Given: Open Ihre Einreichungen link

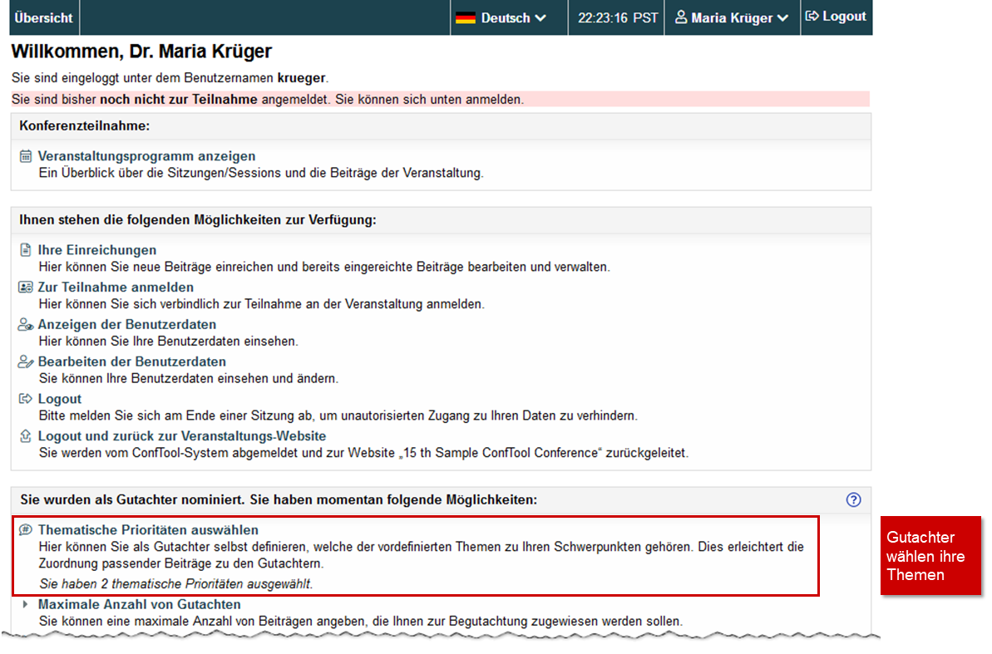Looking at the screenshot, I should 96,250.
